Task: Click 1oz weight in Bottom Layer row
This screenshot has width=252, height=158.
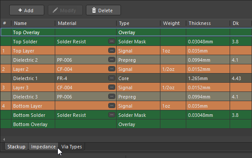Action: pyautogui.click(x=173, y=106)
